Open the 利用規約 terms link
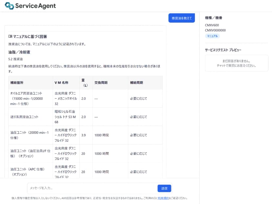The image size is (272, 204). [163, 198]
